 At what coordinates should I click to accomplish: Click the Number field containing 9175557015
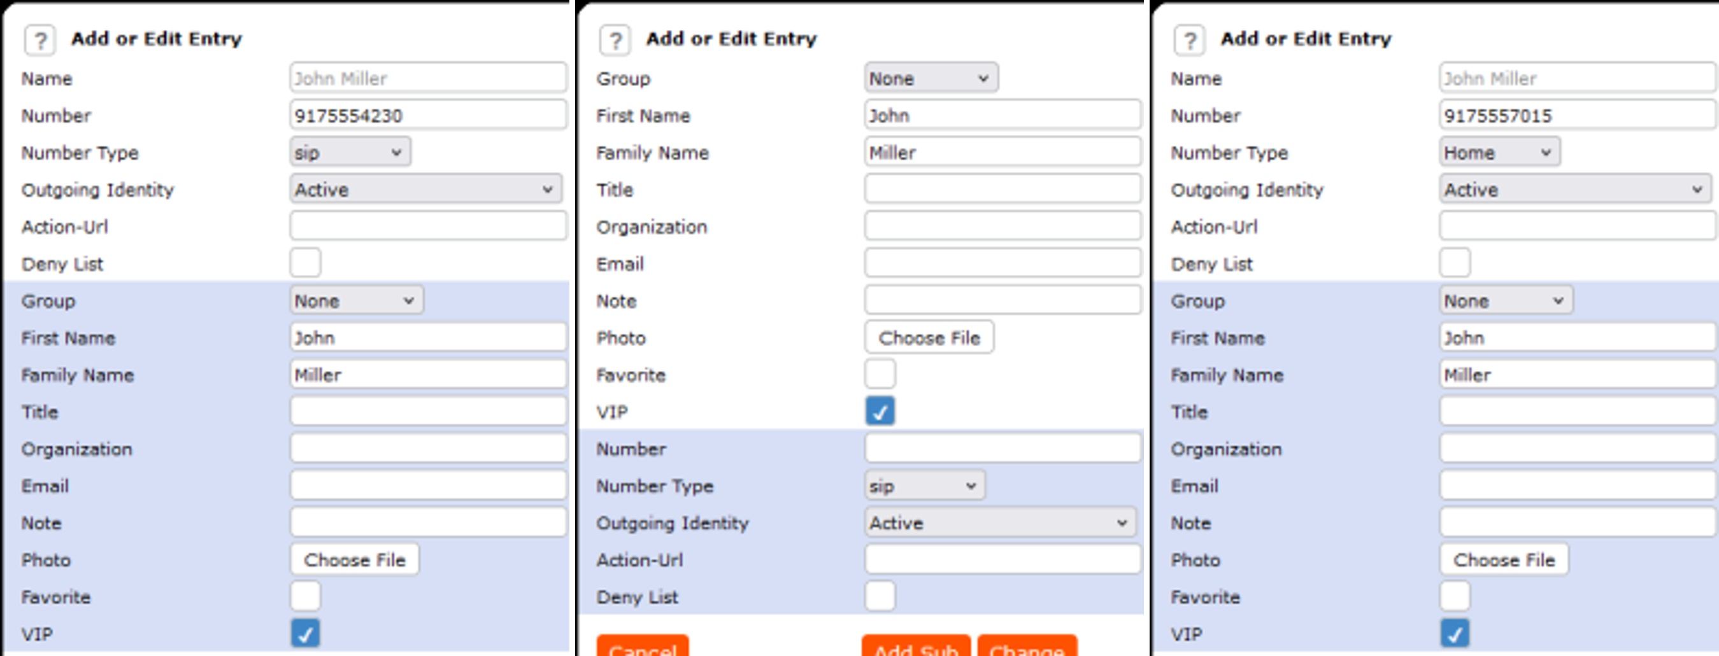[1576, 115]
